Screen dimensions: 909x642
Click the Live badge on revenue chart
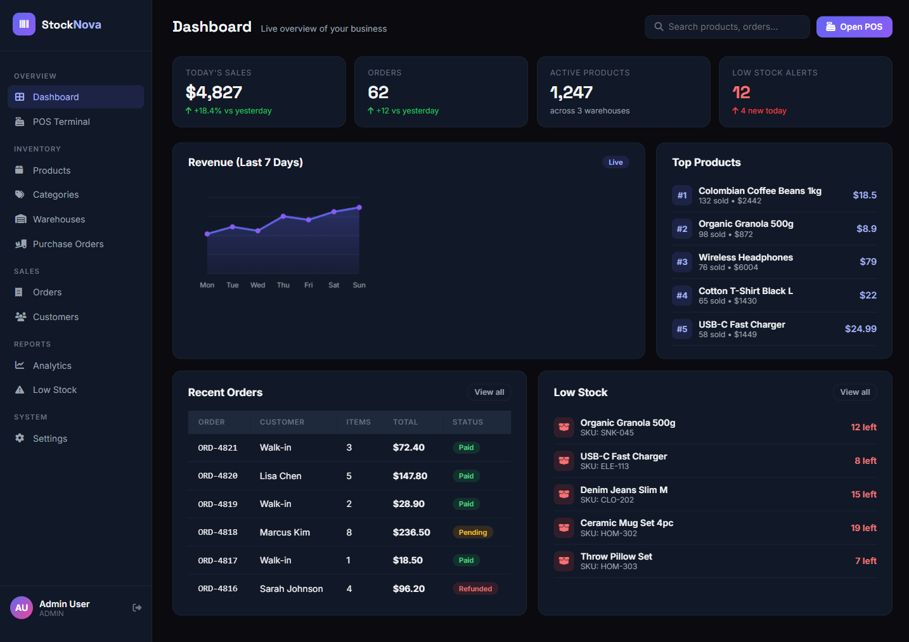pyautogui.click(x=616, y=162)
